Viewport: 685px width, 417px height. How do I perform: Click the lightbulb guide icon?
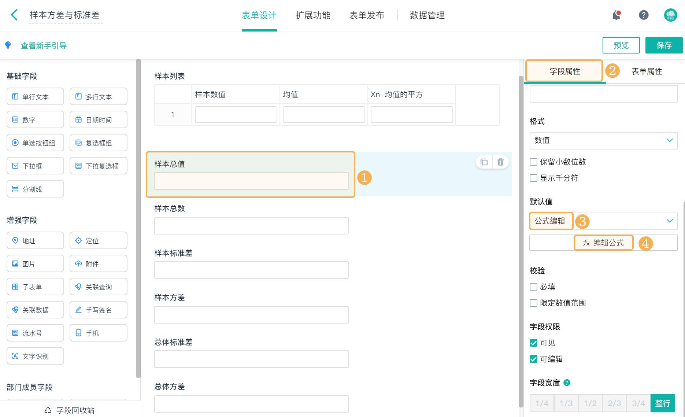coord(8,45)
